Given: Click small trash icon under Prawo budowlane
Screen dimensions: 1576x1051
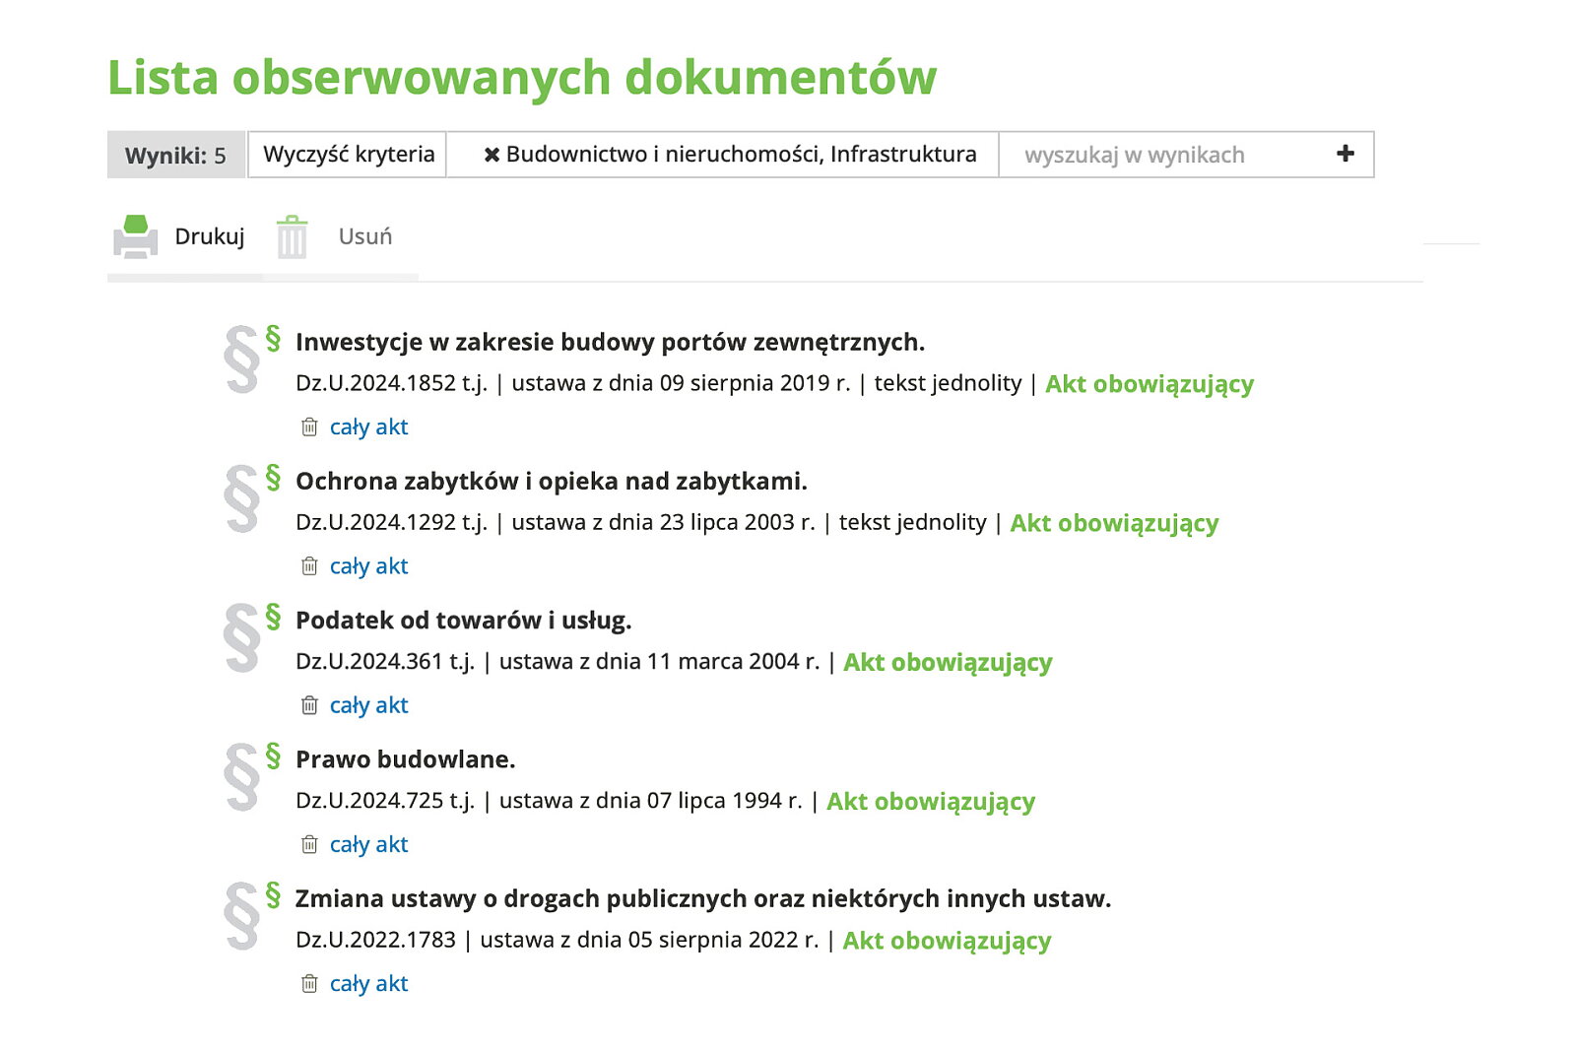Looking at the screenshot, I should coord(309,844).
